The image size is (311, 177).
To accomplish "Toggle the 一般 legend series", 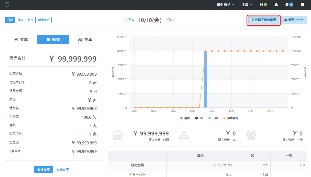I will coord(213,118).
